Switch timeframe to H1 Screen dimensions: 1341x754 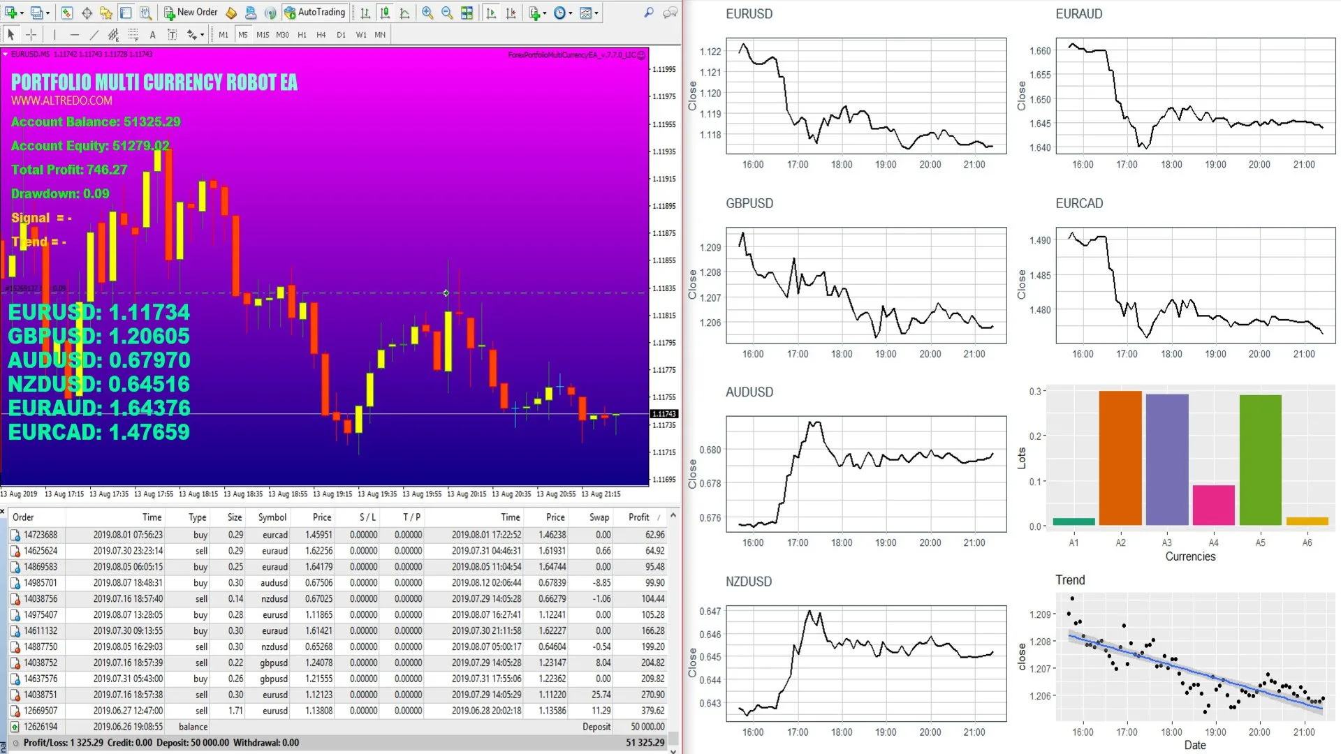pos(302,34)
